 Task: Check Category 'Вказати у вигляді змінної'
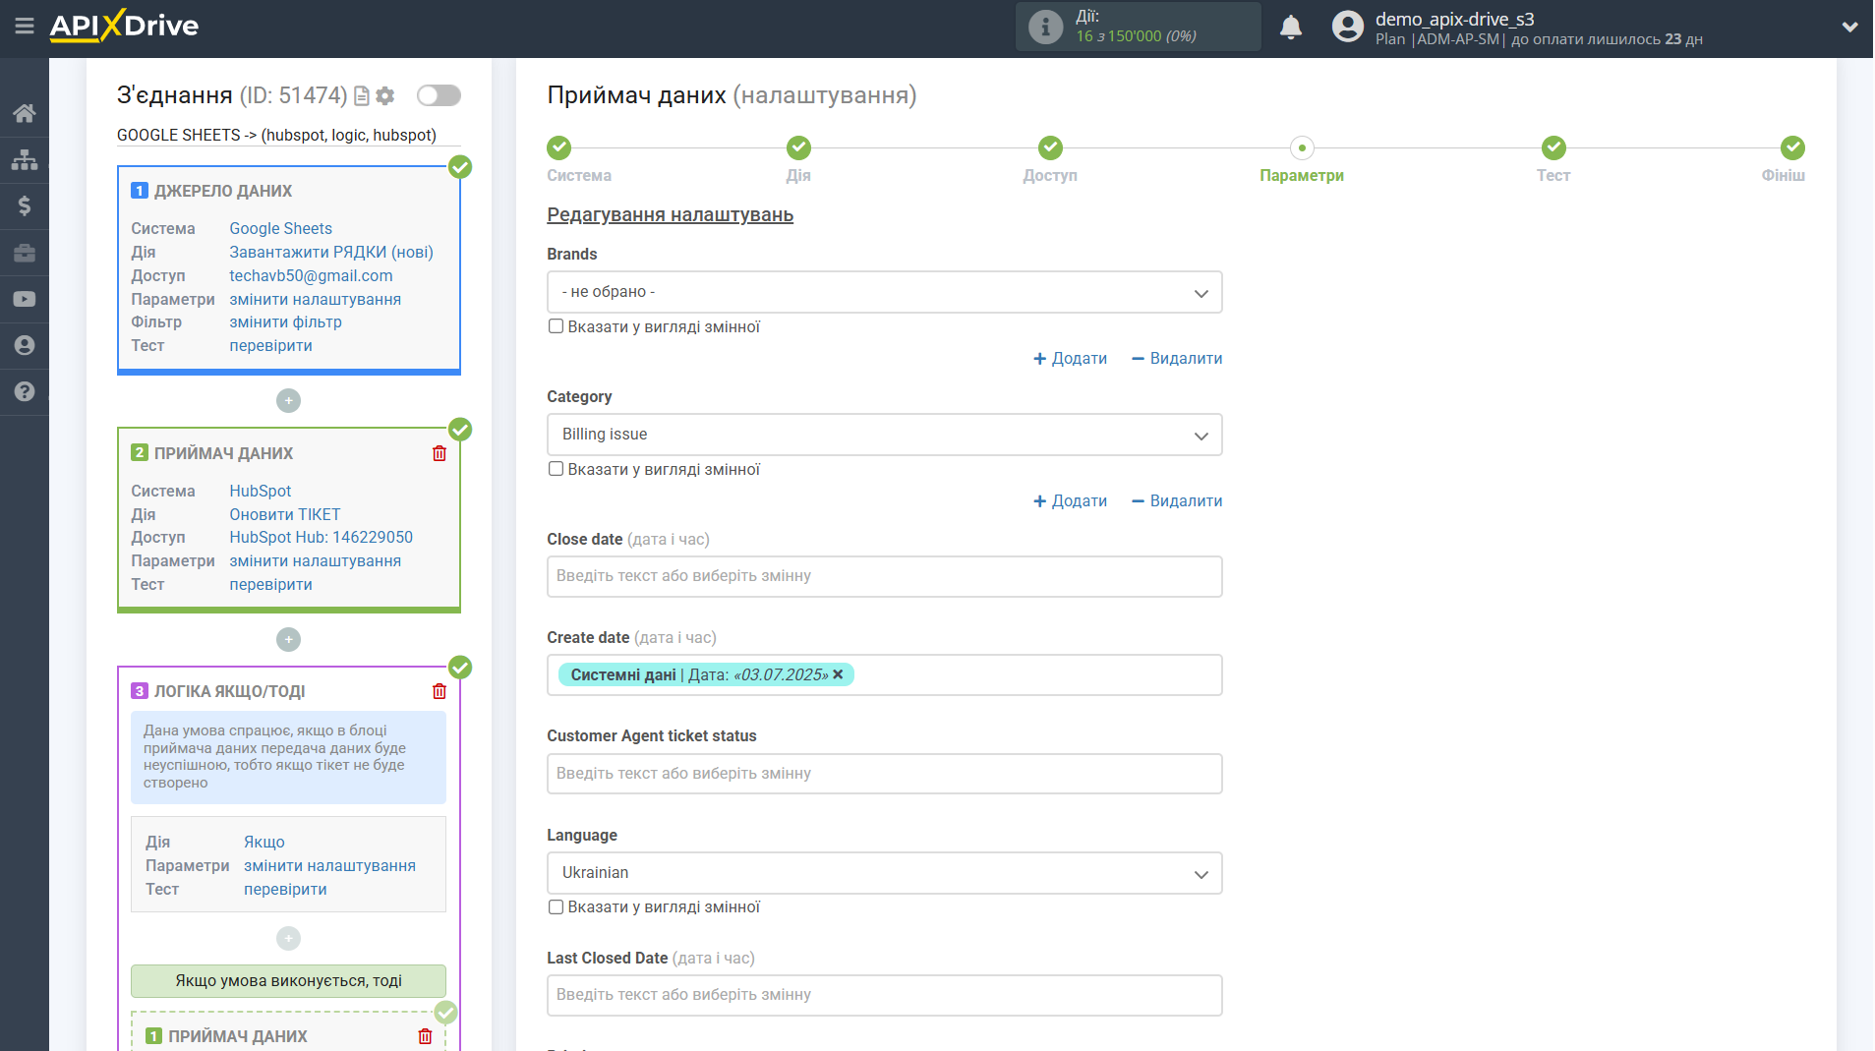pyautogui.click(x=556, y=469)
